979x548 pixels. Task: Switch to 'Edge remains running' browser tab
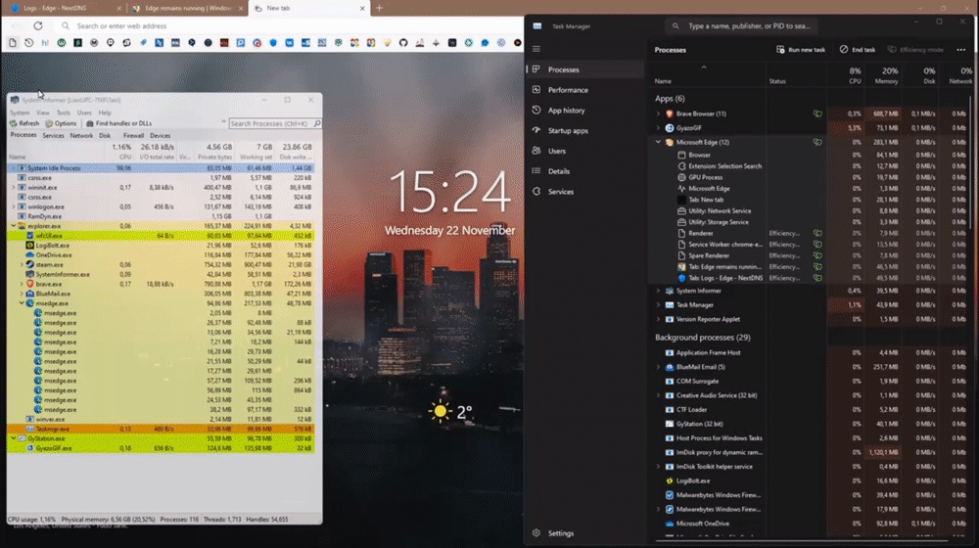[187, 8]
